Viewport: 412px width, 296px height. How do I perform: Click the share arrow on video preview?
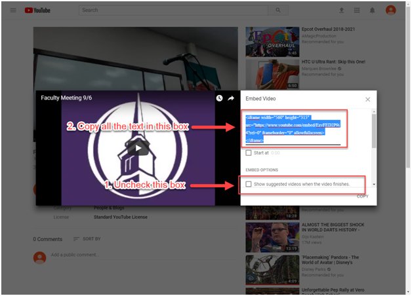coord(231,98)
